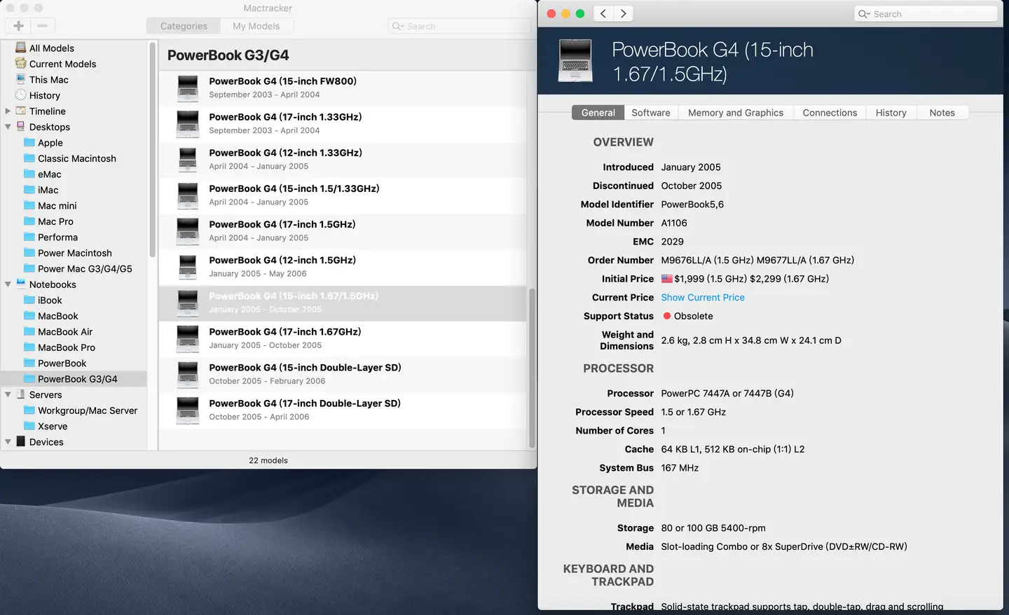Open the Software tab
Screen dimensions: 1009x615
(651, 113)
